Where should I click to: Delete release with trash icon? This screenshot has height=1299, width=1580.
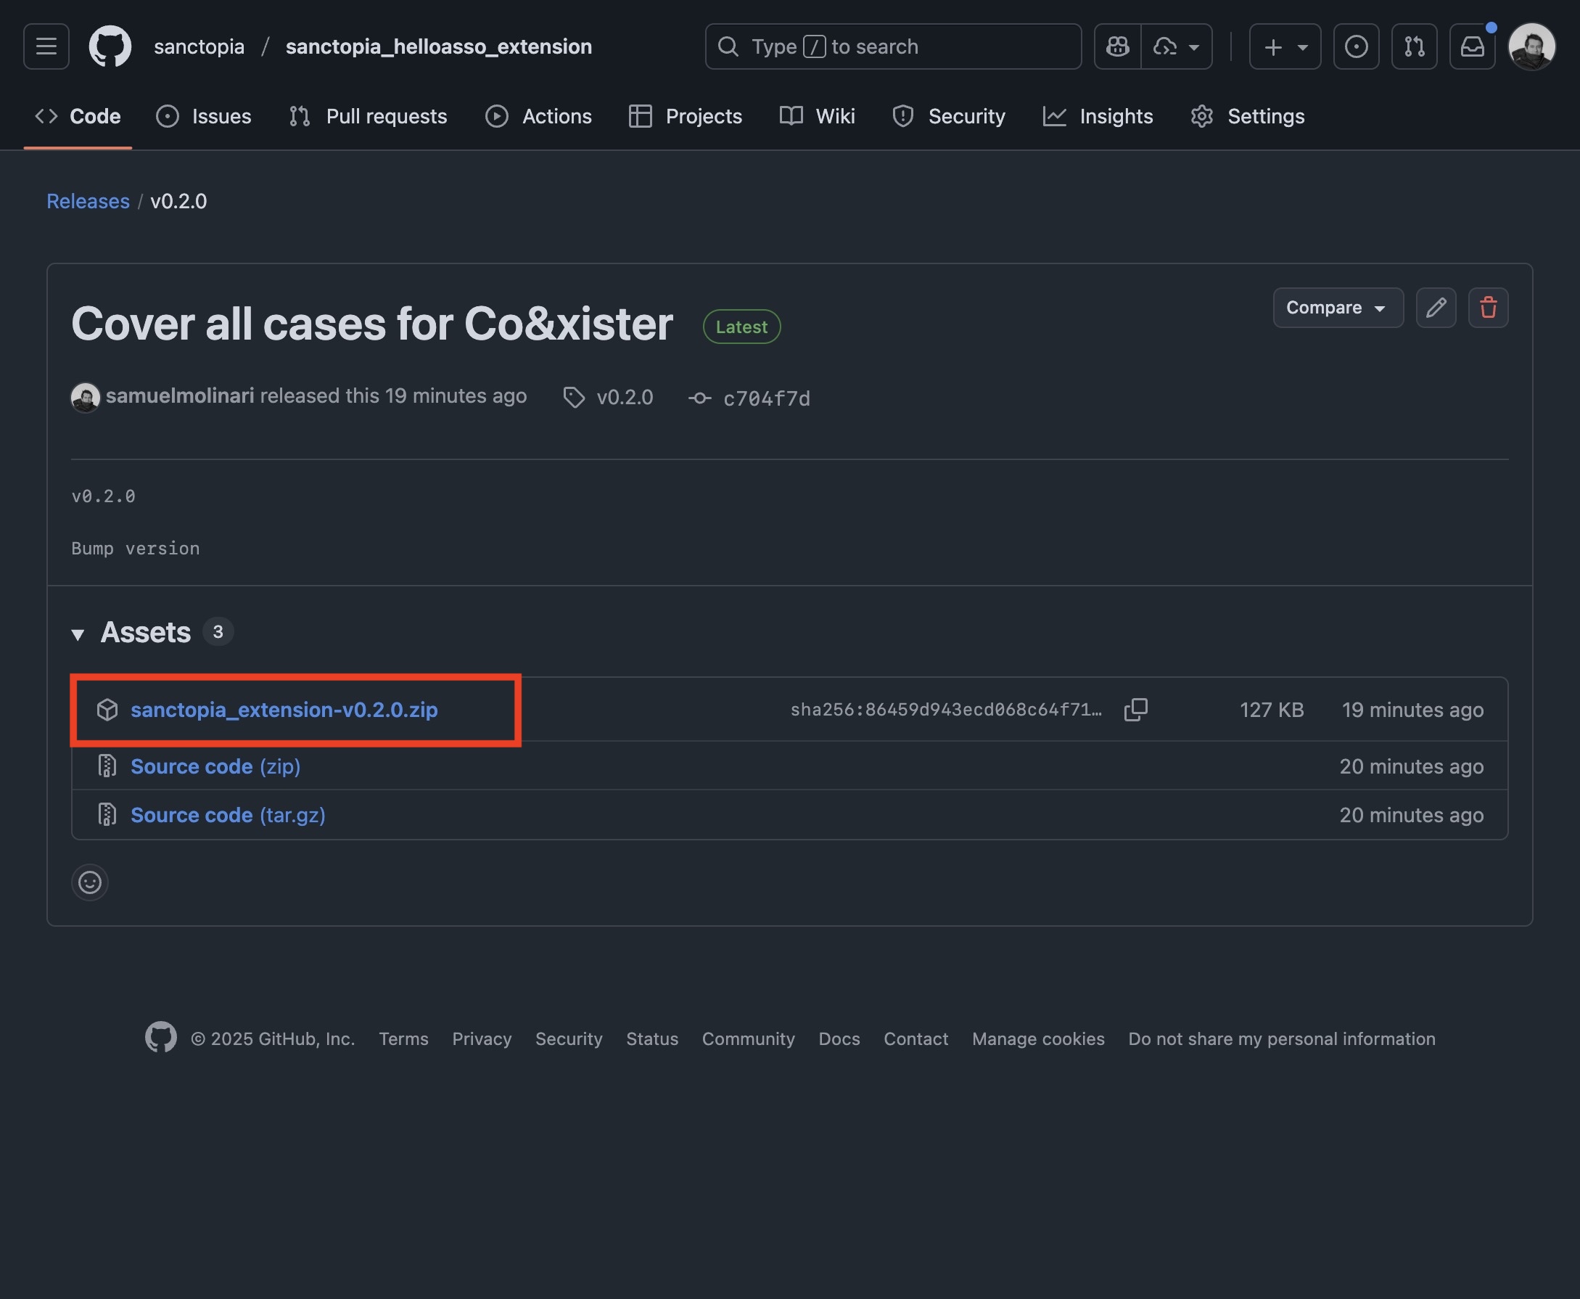coord(1488,308)
